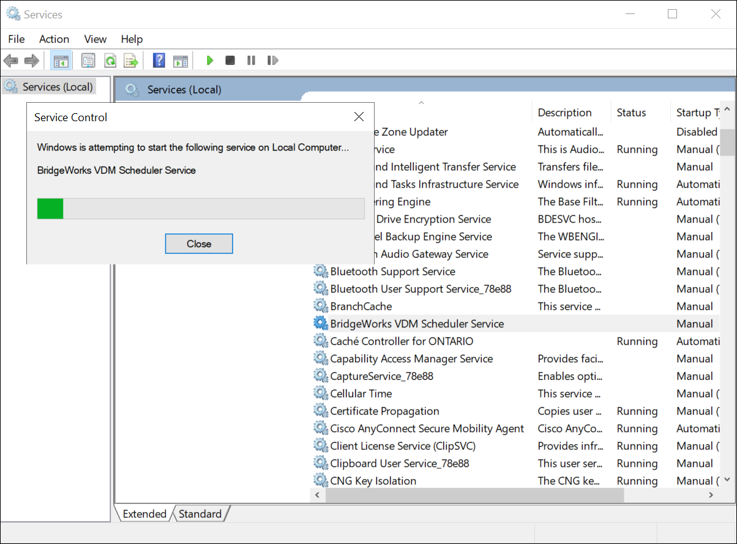Open the Help menu
Screen dimensions: 737x544
(x=132, y=39)
